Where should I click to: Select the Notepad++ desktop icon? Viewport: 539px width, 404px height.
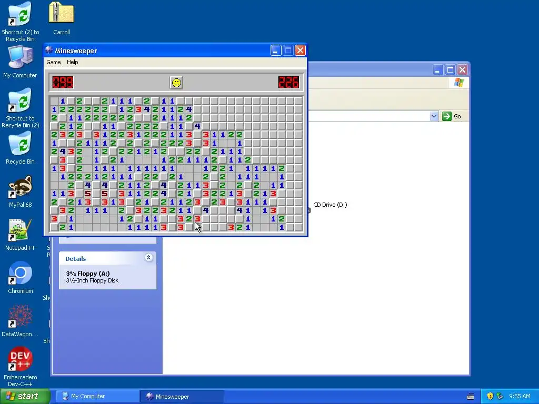click(21, 235)
